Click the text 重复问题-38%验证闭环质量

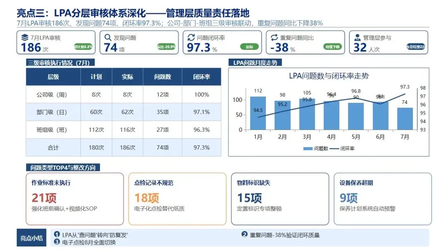[x=285, y=235]
